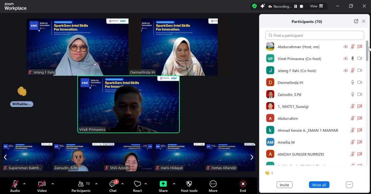Click the AI Companion sparkle icon
The height and width of the screenshot is (194, 371).
tap(263, 6)
